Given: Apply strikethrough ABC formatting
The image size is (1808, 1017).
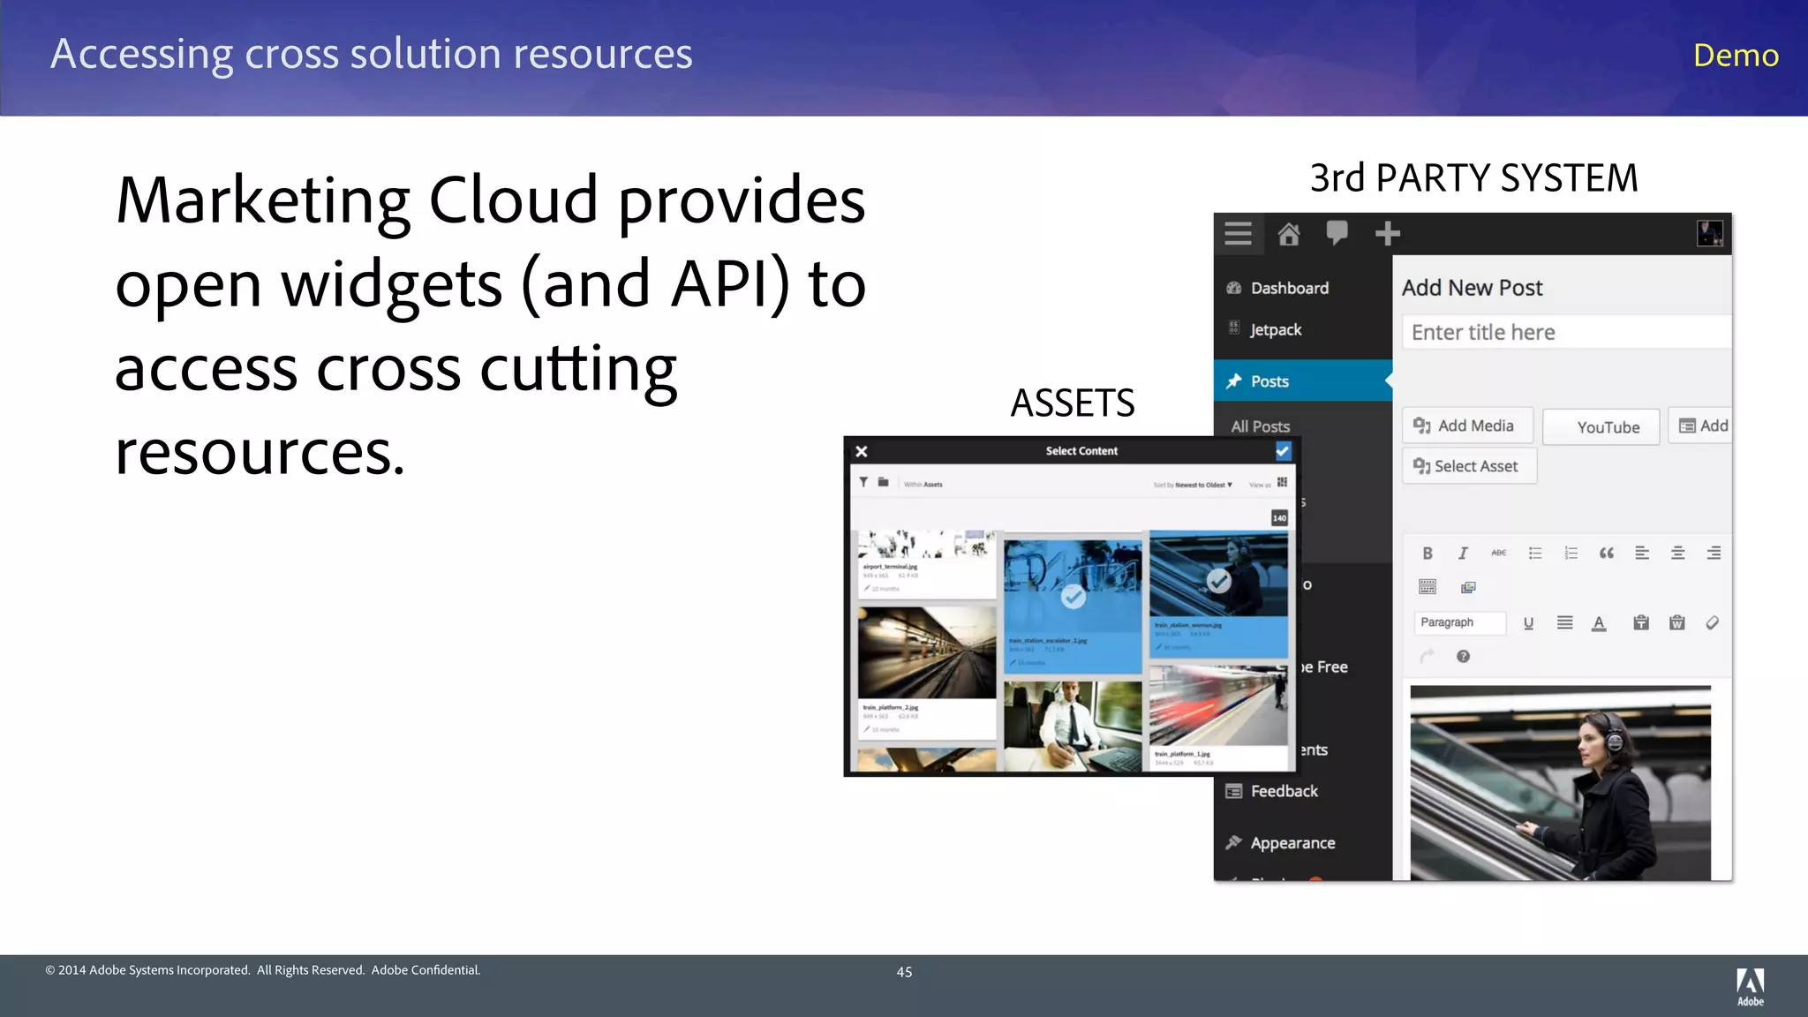Looking at the screenshot, I should pos(1499,553).
